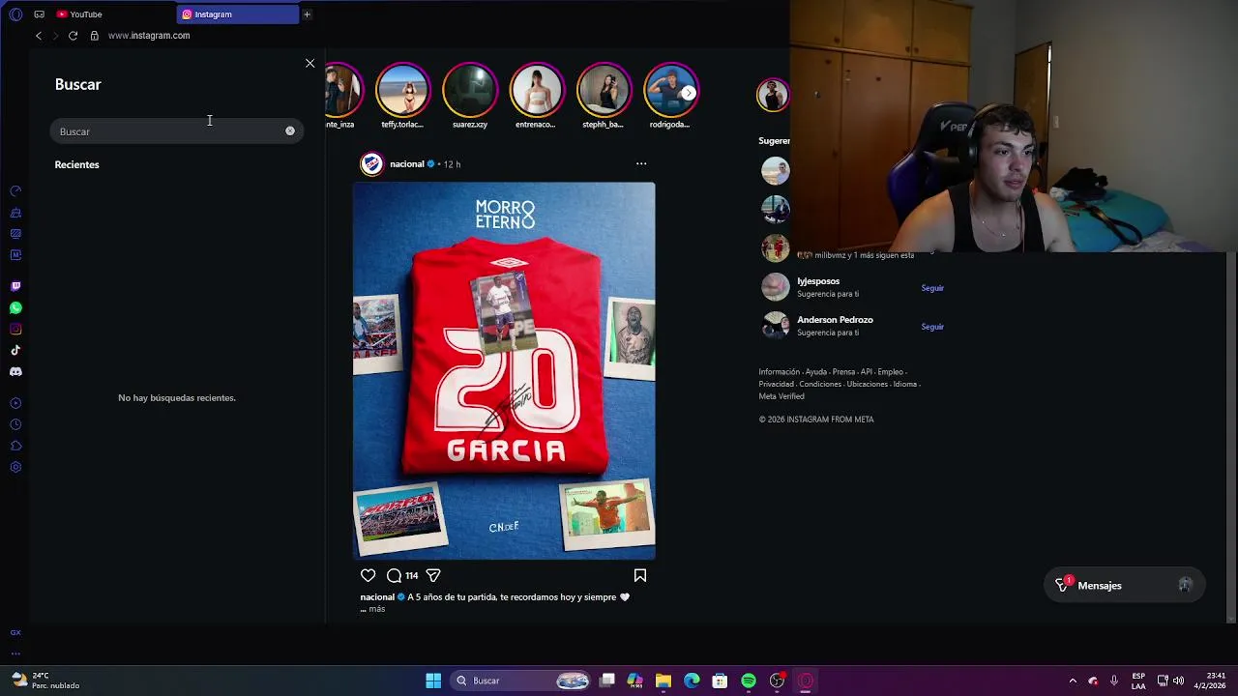View teffy.torlac story

coord(402,90)
